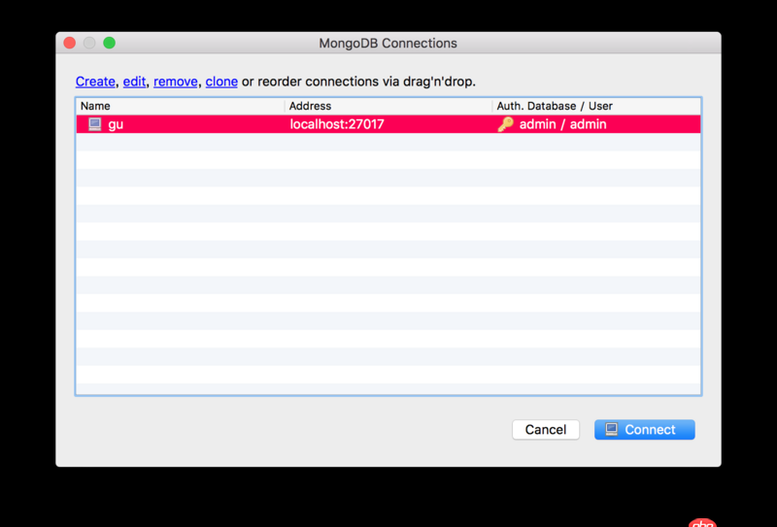Open the Create connection link
The height and width of the screenshot is (527, 777).
point(95,82)
